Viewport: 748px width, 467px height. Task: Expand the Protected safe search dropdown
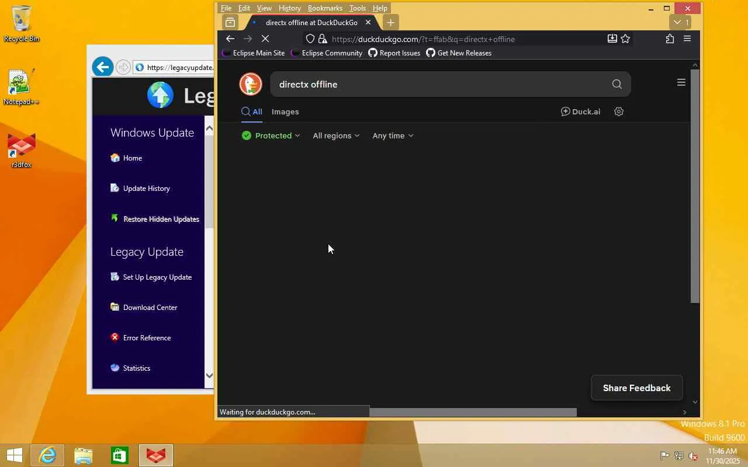(x=271, y=135)
